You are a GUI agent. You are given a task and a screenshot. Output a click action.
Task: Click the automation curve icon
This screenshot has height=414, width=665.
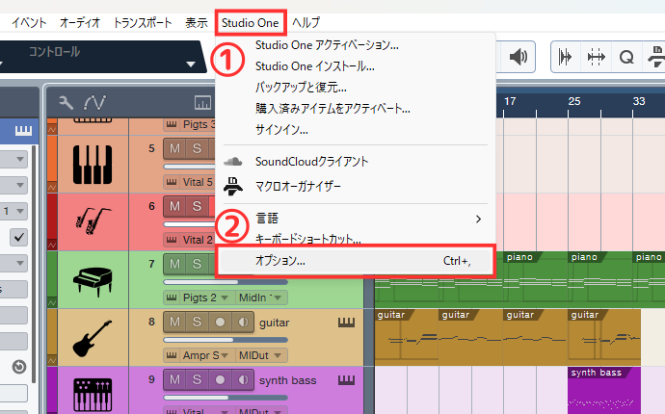pos(95,102)
